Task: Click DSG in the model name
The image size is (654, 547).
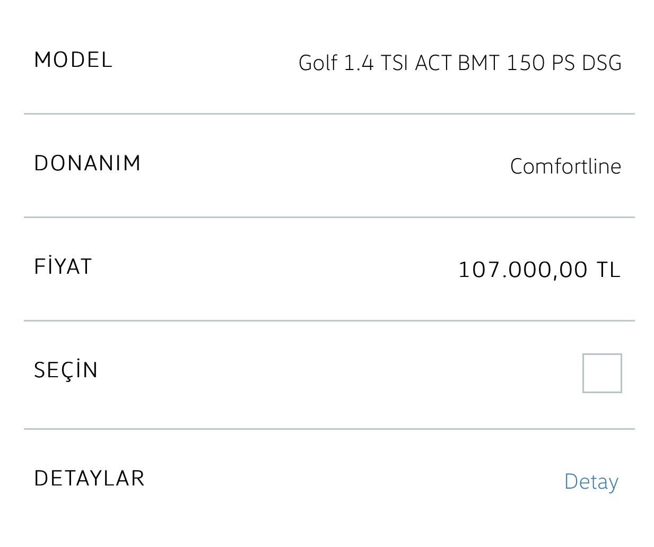Action: click(601, 63)
